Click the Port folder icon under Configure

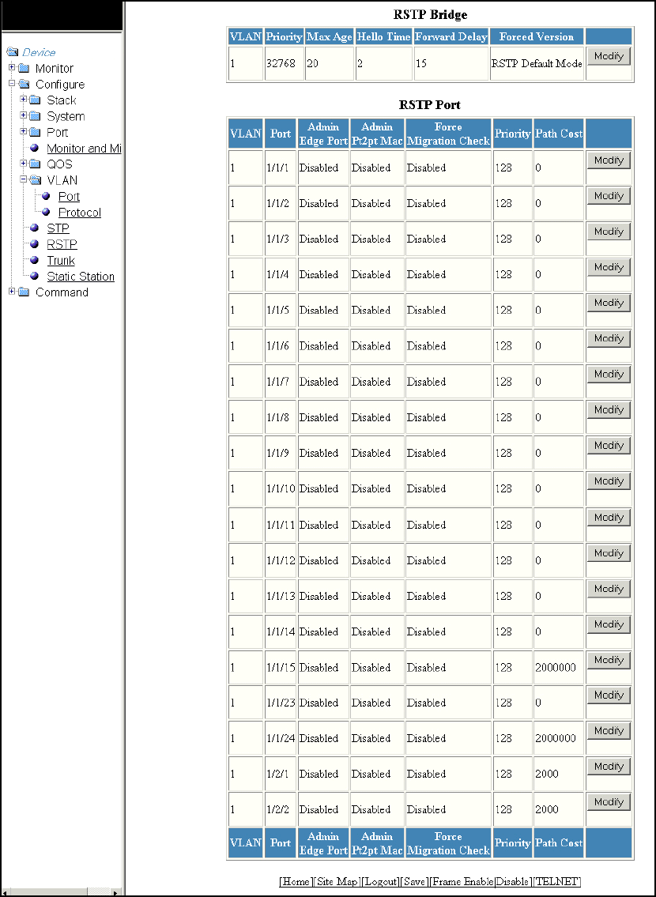point(35,133)
